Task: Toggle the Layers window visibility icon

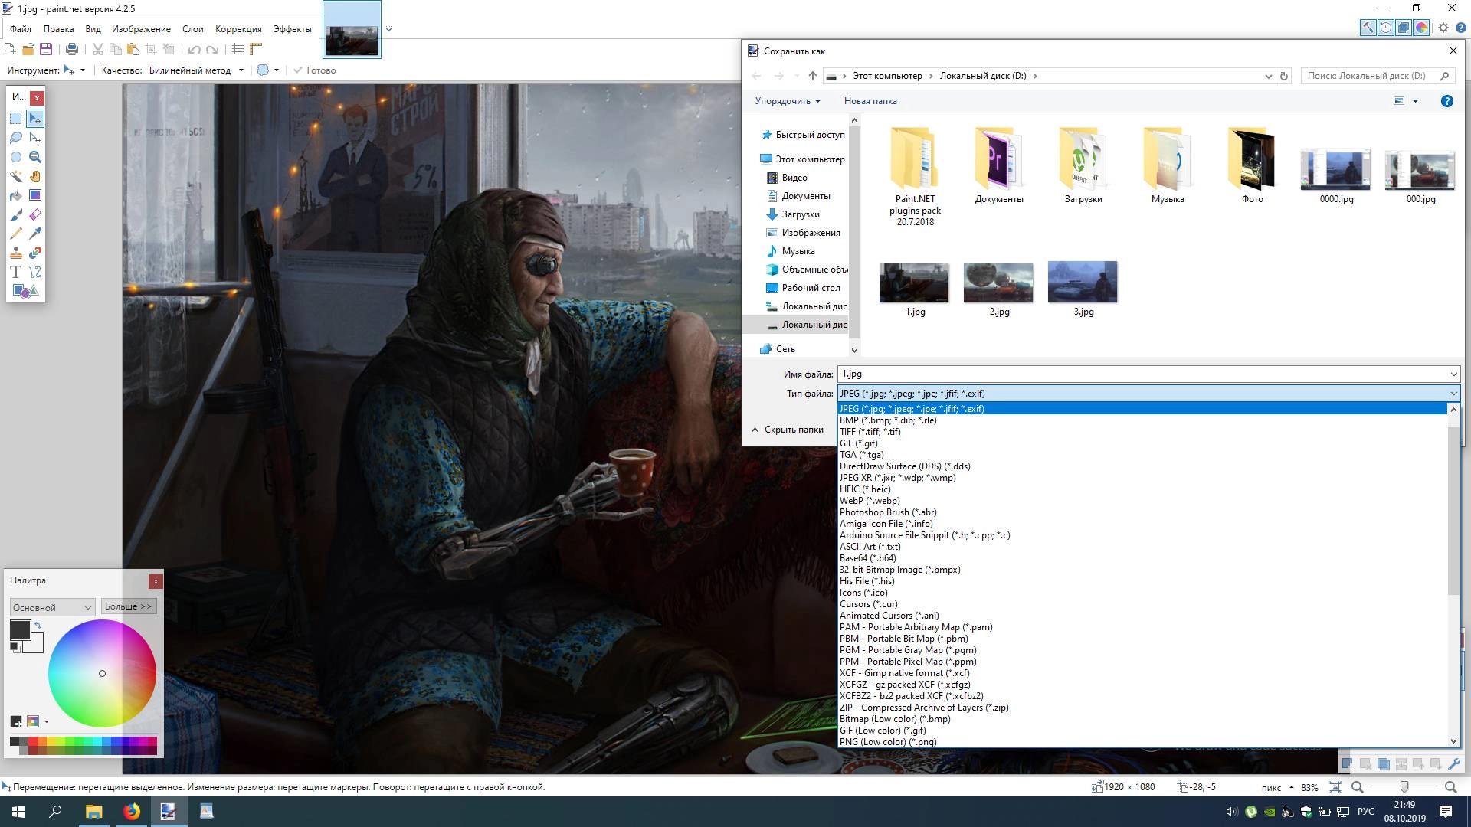Action: click(x=1404, y=28)
